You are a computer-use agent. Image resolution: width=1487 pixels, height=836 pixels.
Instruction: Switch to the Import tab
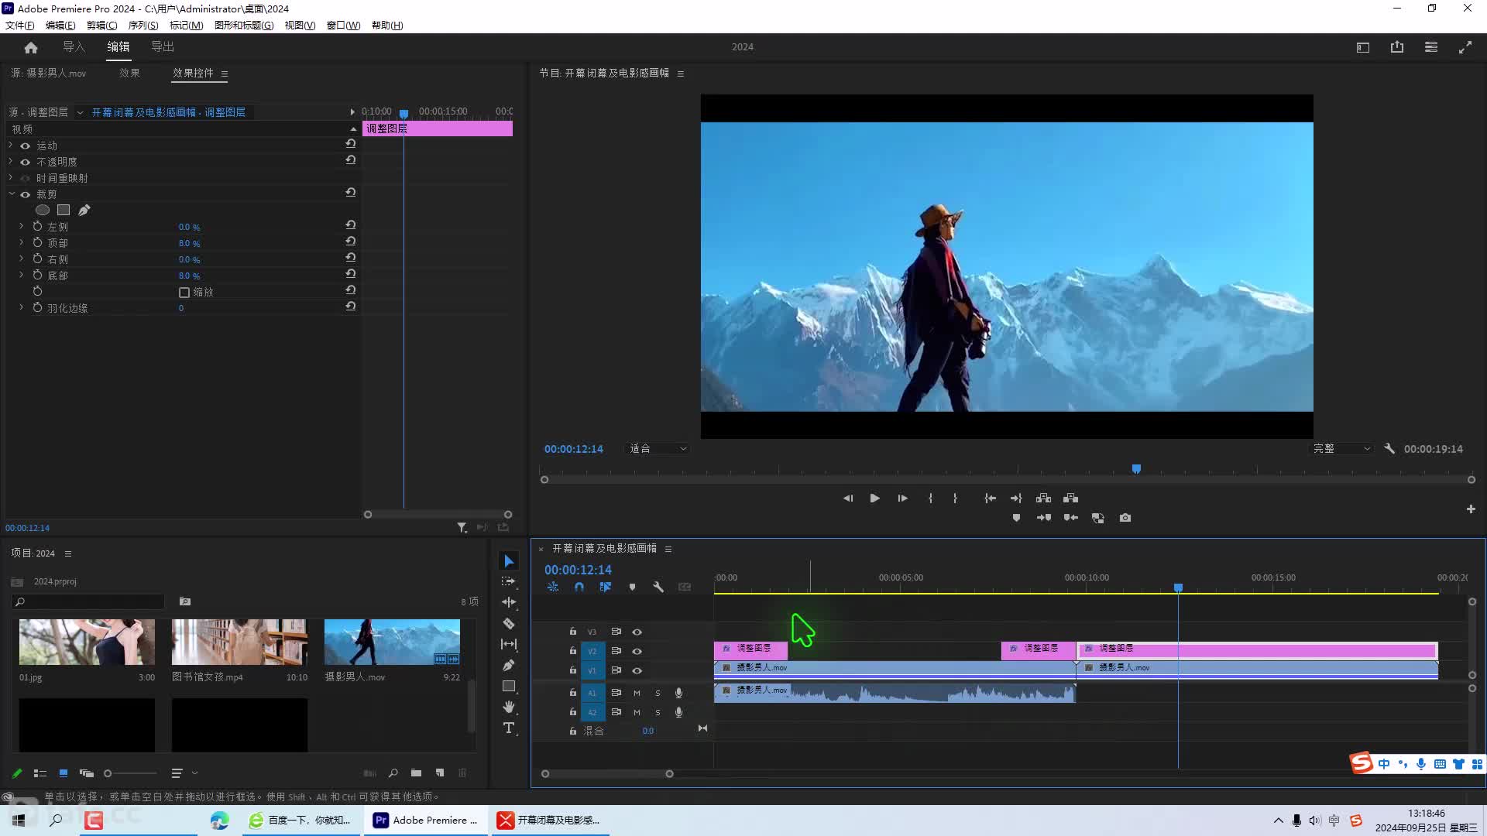74,47
